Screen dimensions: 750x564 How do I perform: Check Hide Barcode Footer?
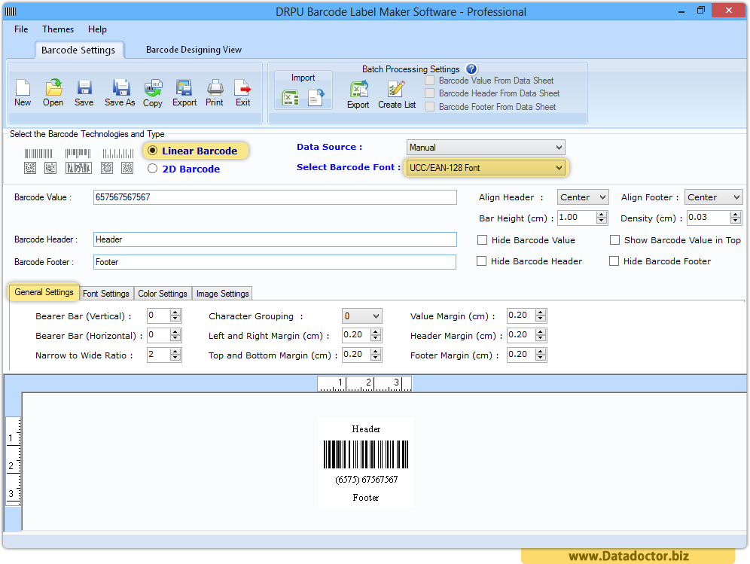614,261
